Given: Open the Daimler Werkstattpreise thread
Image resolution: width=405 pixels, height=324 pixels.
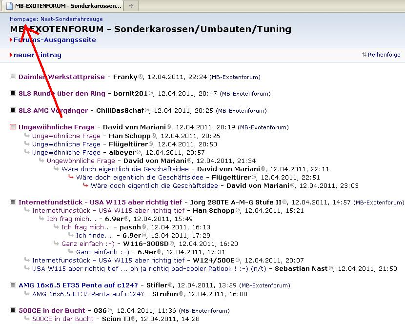Looking at the screenshot, I should click(x=61, y=77).
